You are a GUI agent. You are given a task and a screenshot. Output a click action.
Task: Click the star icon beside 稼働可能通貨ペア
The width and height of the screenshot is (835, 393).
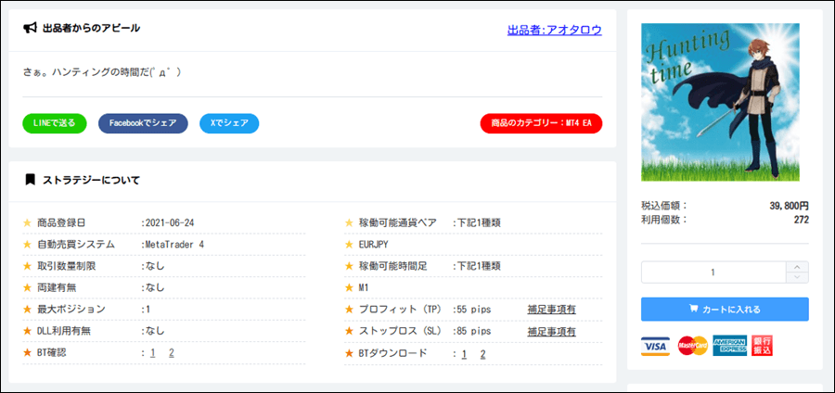pos(350,222)
